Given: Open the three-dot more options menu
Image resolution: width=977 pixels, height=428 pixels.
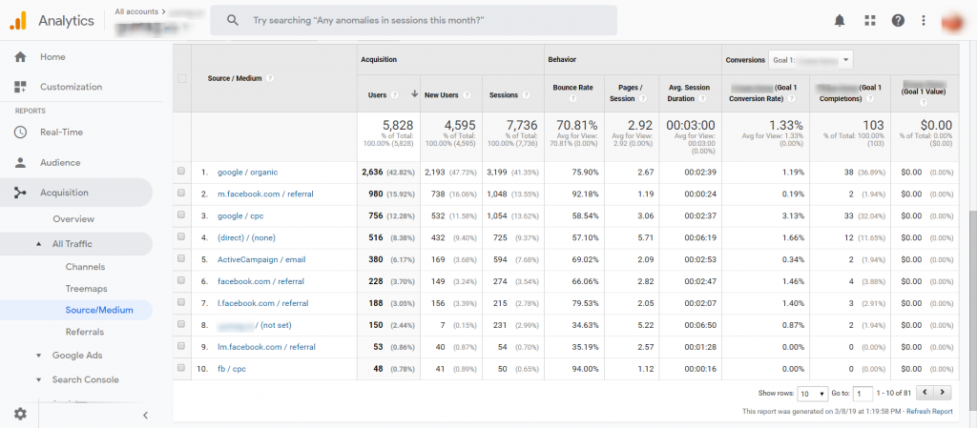Looking at the screenshot, I should [923, 20].
